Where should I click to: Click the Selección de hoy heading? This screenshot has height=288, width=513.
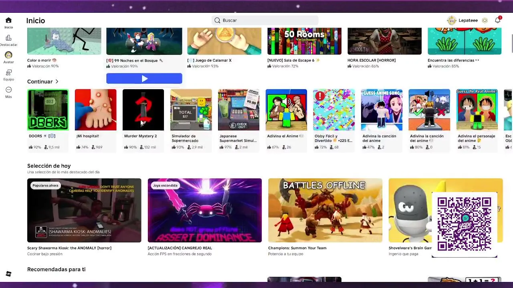(49, 166)
